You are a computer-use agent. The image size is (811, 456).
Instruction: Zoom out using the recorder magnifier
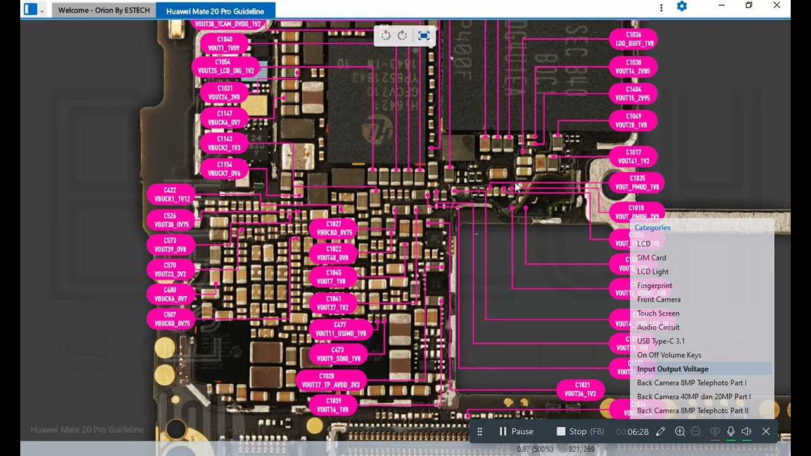[696, 431]
